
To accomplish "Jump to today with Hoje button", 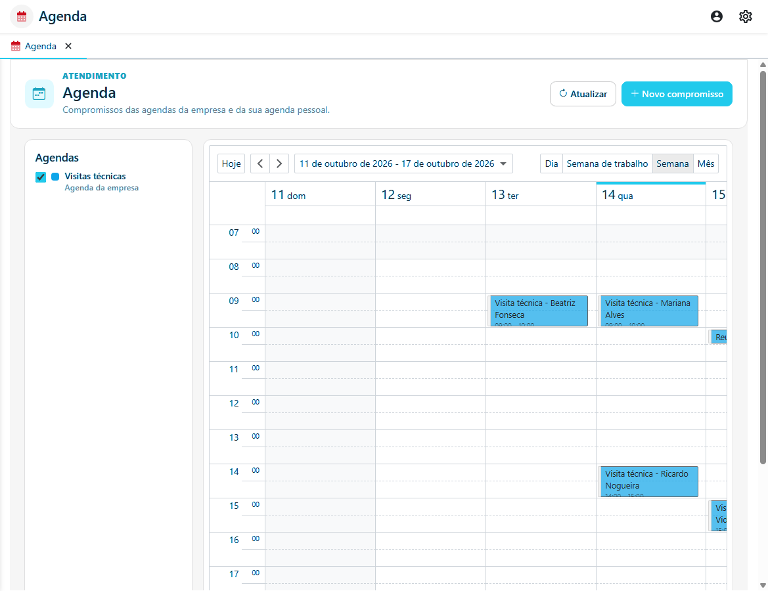I will click(x=231, y=164).
